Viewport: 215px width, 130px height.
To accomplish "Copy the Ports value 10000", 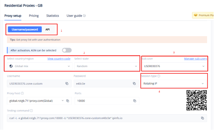I will (135, 101).
